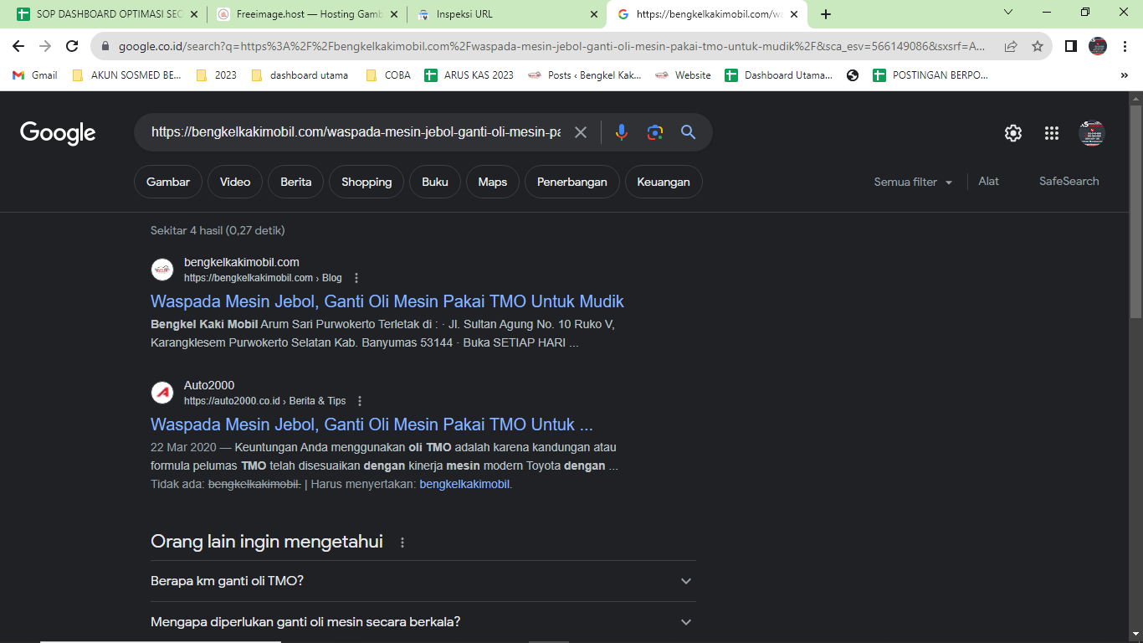The image size is (1143, 643).
Task: Open more options for Auto2000 result
Action: [361, 401]
